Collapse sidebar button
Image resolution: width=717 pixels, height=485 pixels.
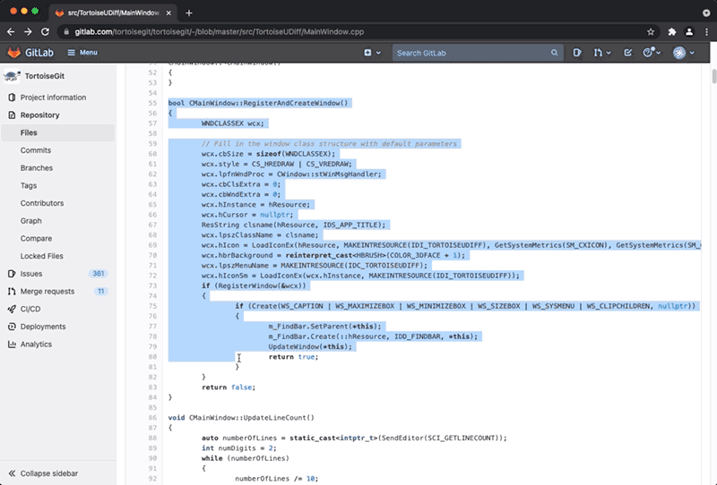point(43,473)
